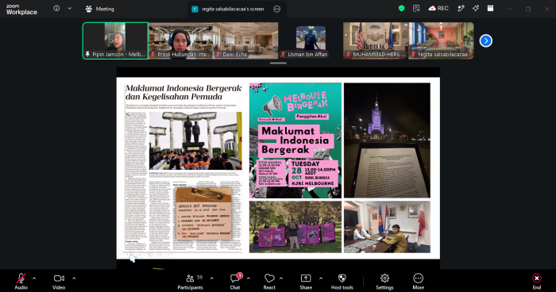Screen dimensions: 556x292
Task: Click the Melbourne Bergerak poster image
Action: [x=295, y=140]
